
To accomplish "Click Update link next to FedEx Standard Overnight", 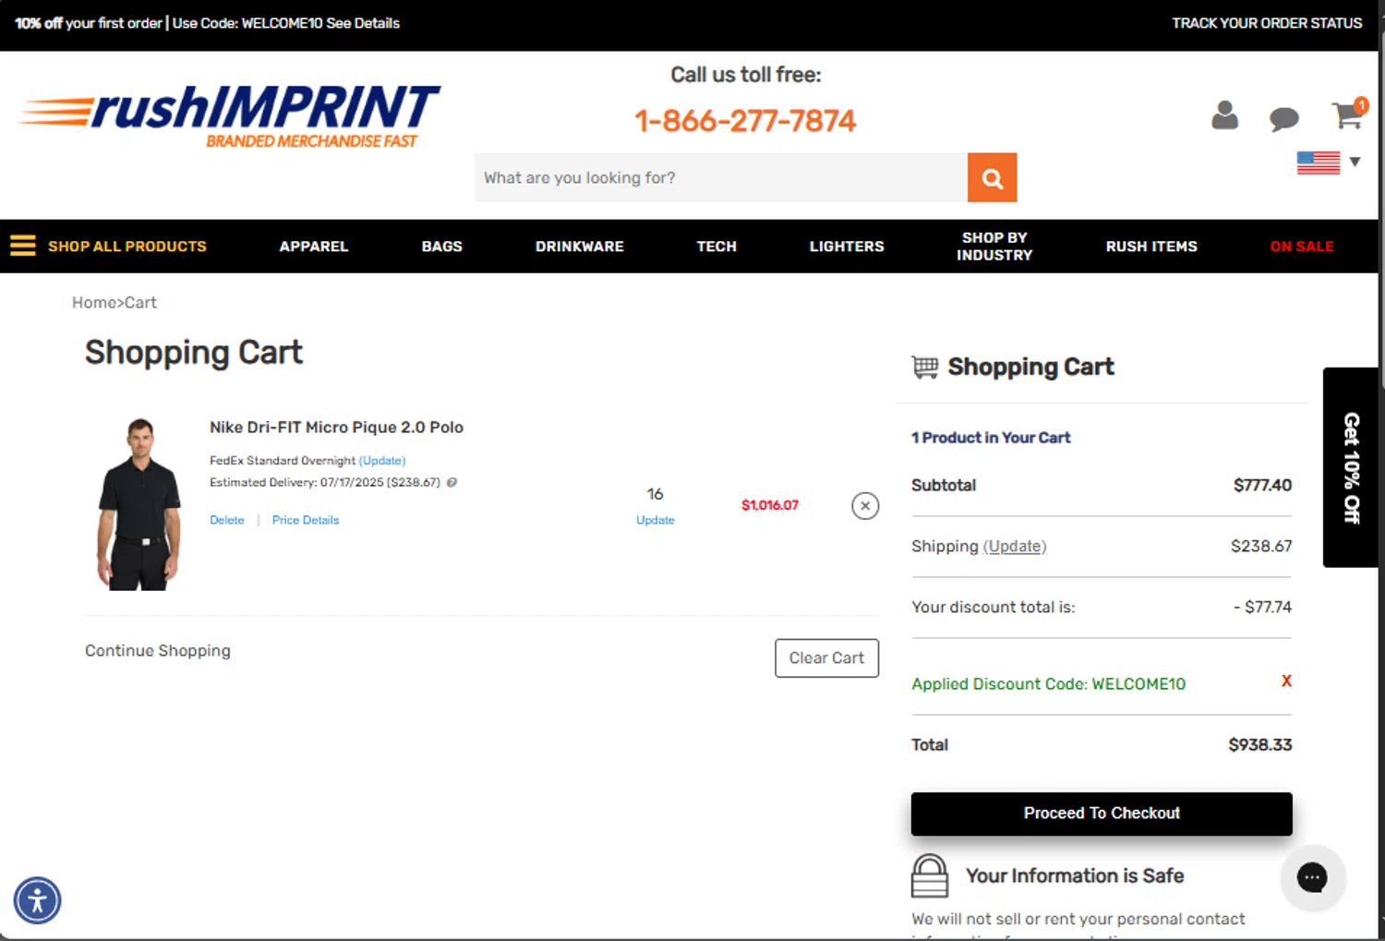I will point(382,460).
